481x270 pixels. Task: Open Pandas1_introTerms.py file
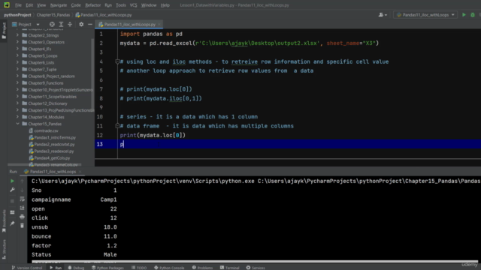coord(55,137)
